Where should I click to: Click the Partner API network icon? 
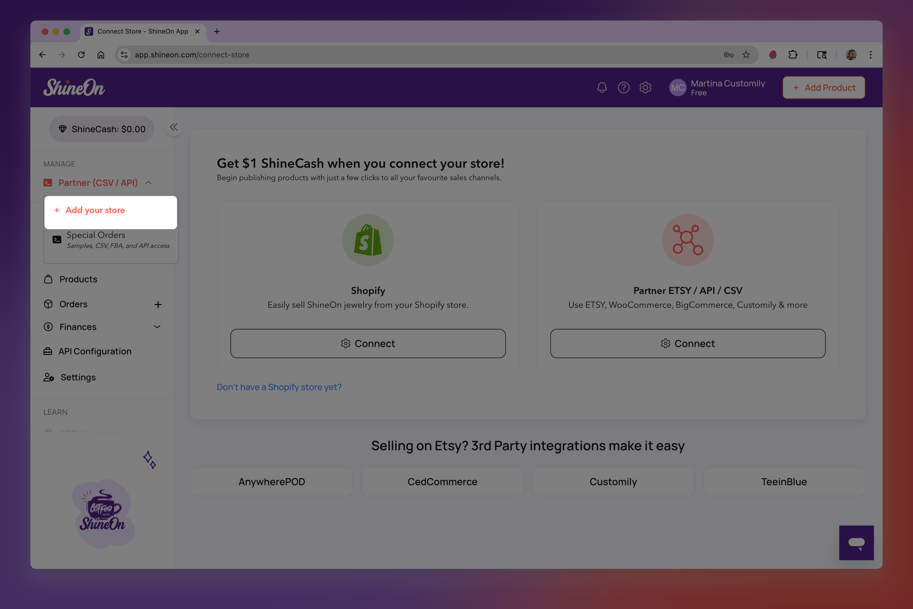[687, 240]
